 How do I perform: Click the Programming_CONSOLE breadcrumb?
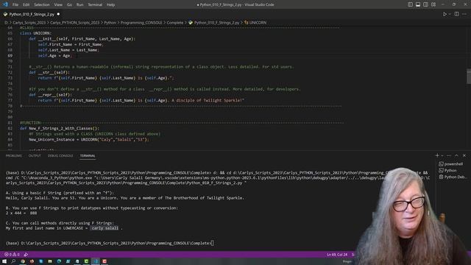141,23
